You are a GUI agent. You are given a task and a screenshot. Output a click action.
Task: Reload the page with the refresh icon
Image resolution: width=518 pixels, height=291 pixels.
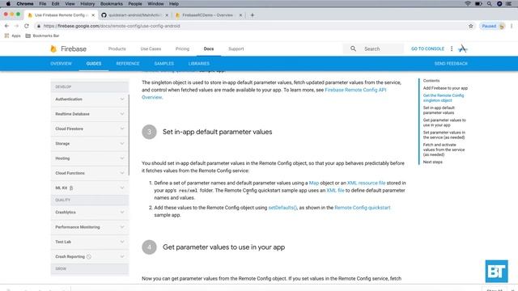[27, 26]
